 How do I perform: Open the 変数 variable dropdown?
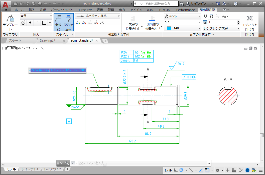(x=36, y=16)
